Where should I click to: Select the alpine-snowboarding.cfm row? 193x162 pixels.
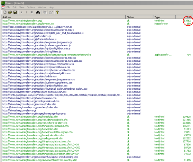[x=96, y=157]
